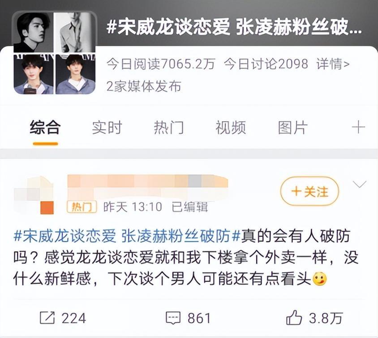Tap the blurred poster avatar

pyautogui.click(x=34, y=195)
